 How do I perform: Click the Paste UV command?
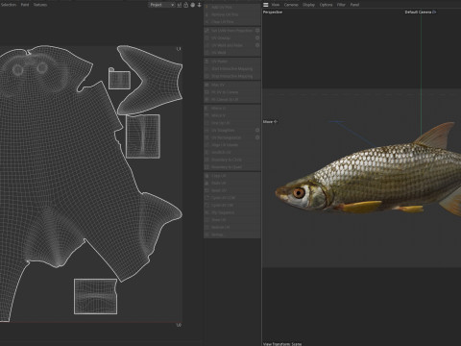pyautogui.click(x=232, y=183)
